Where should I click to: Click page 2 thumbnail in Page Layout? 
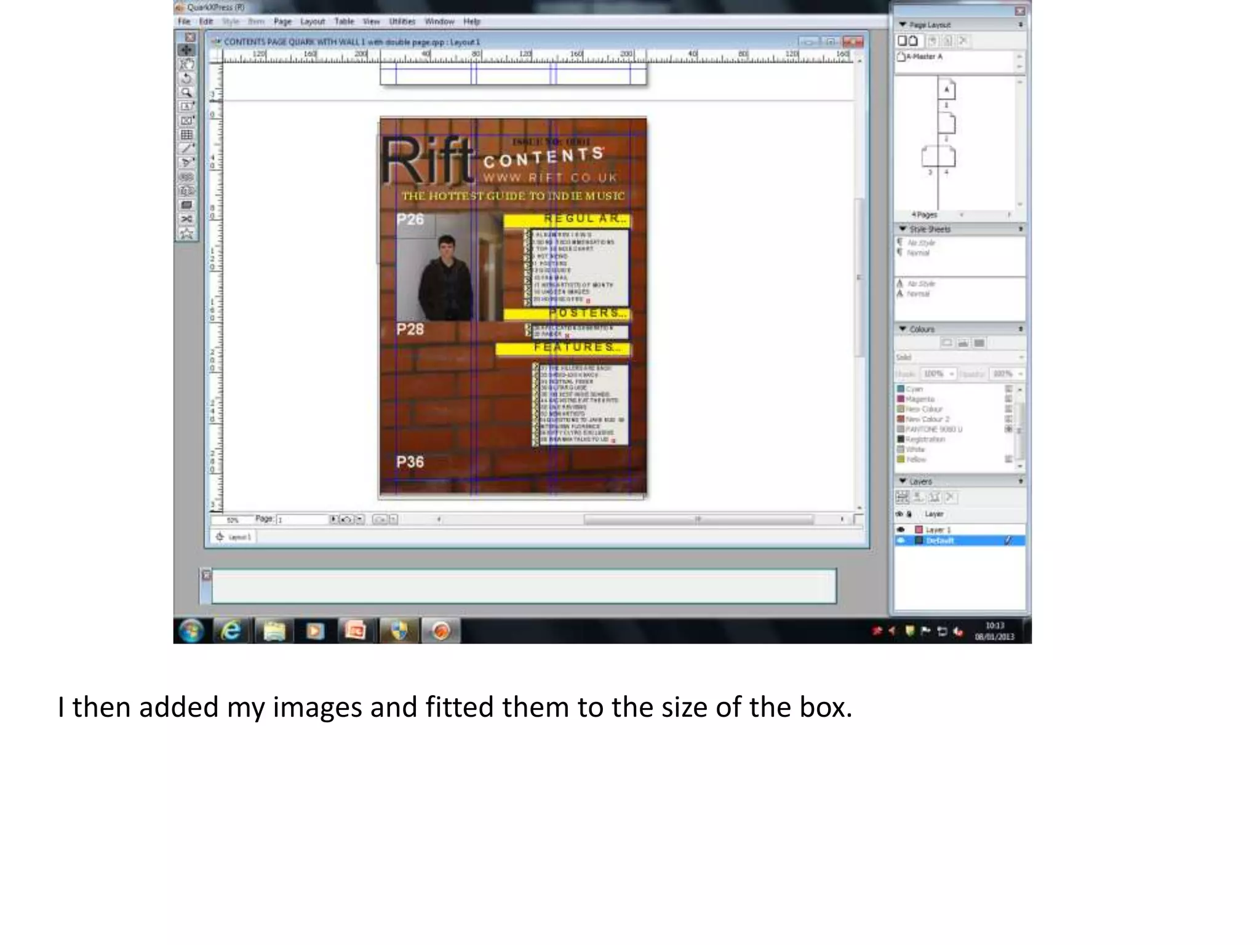click(946, 123)
